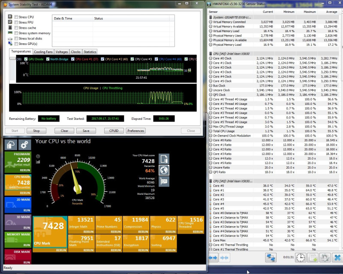Screen dimensions: 343x274
Task: Click HWiNFO network monitors icon
Action: (x=271, y=258)
